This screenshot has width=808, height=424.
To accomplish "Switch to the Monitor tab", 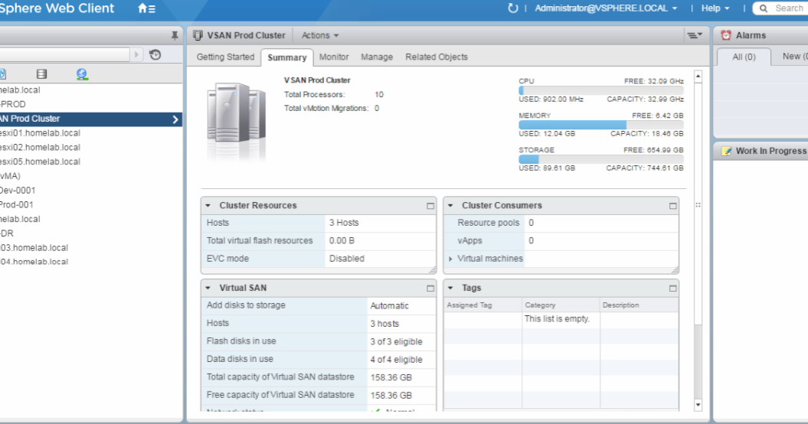I will (334, 57).
